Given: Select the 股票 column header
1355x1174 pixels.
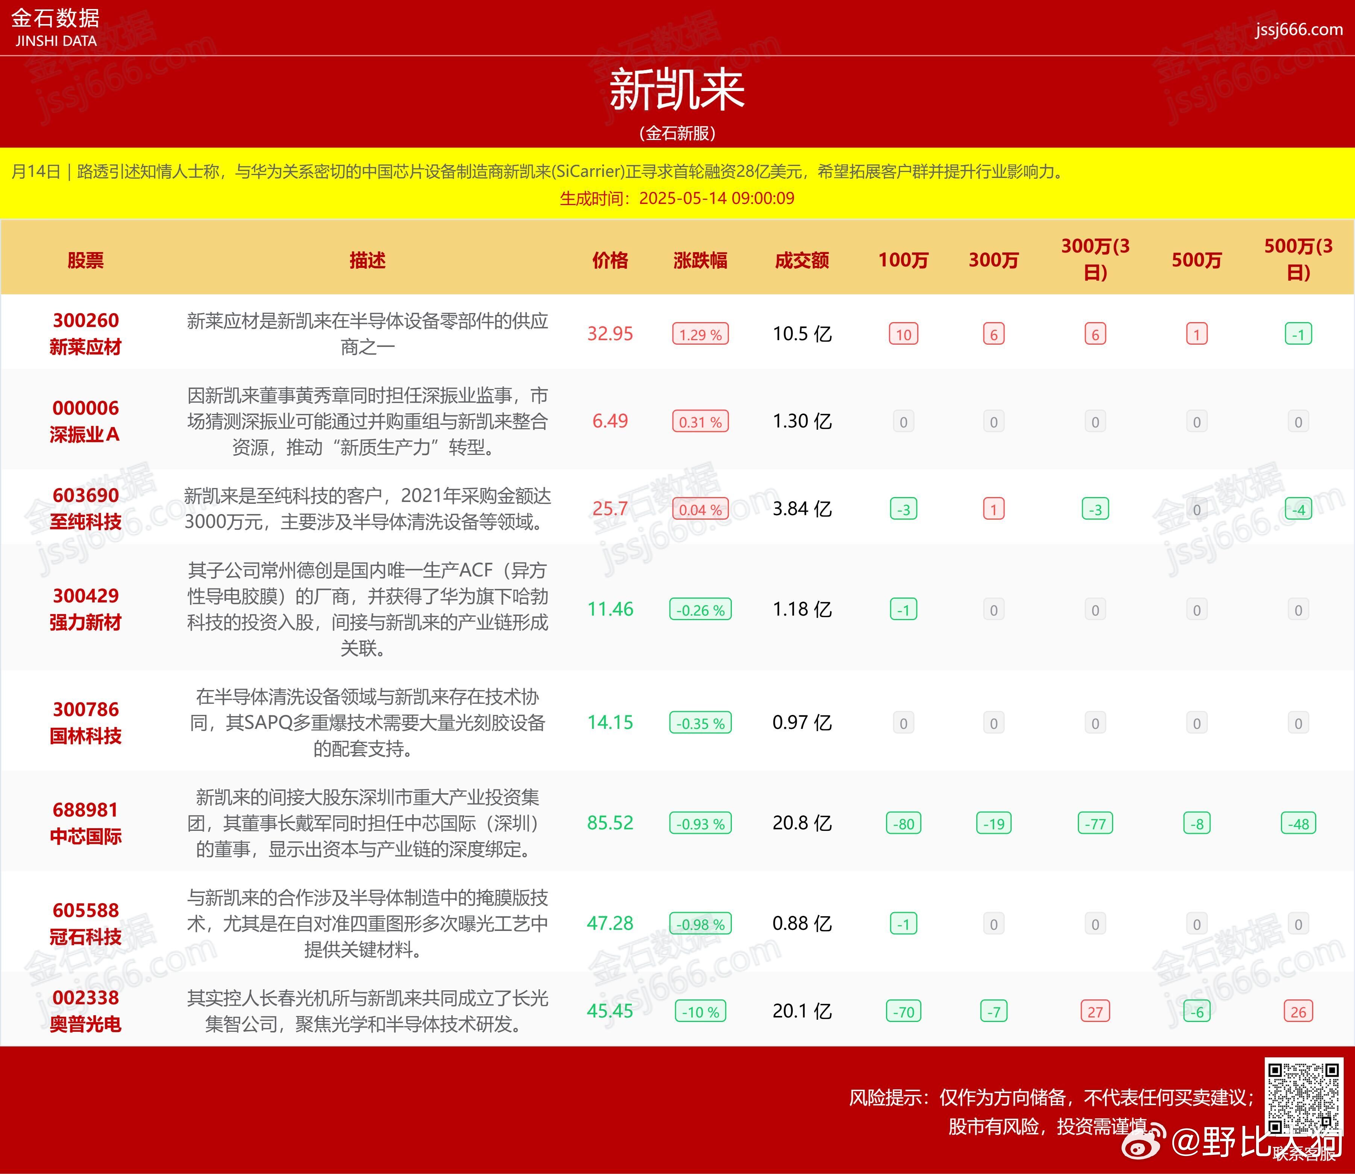Looking at the screenshot, I should point(85,260).
